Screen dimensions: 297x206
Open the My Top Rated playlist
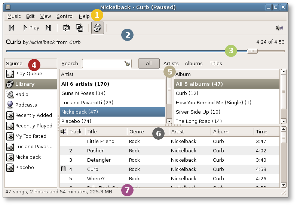[31, 136]
